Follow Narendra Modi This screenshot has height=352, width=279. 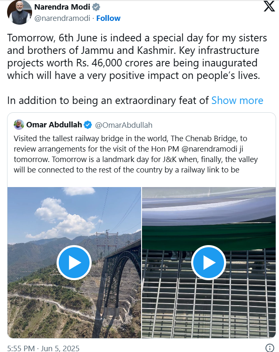108,18
